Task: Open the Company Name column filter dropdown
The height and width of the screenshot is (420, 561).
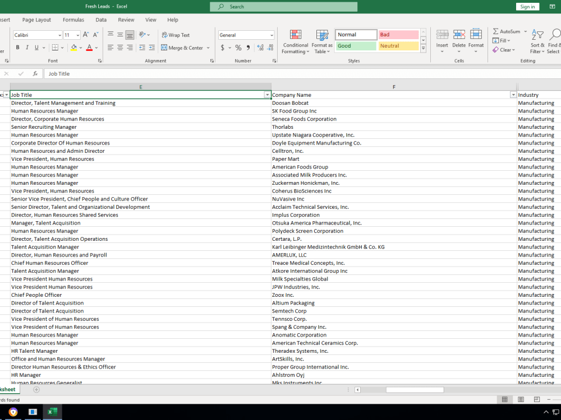Action: coord(513,95)
